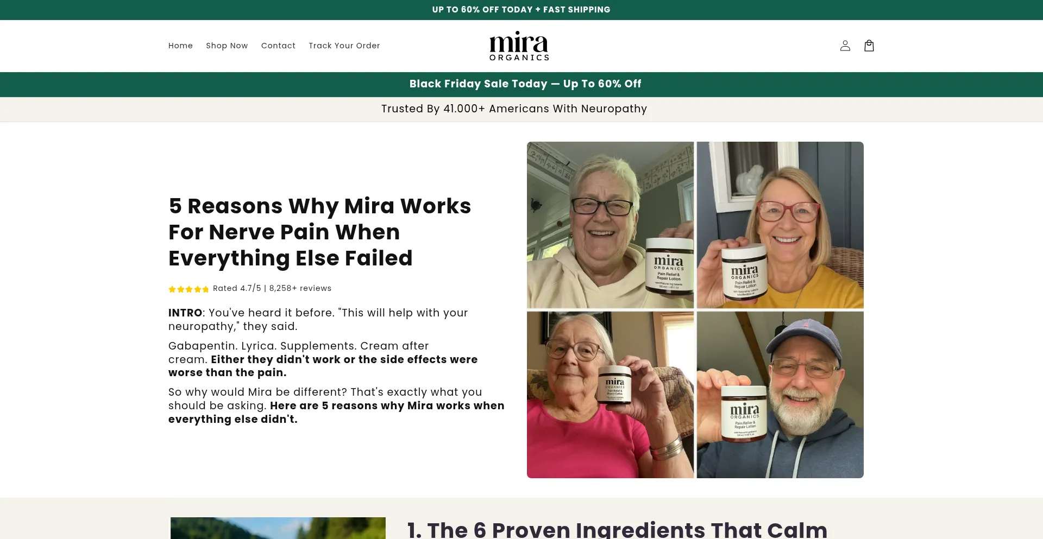This screenshot has width=1043, height=539.
Task: Open the Shop Now menu item
Action: (x=227, y=46)
